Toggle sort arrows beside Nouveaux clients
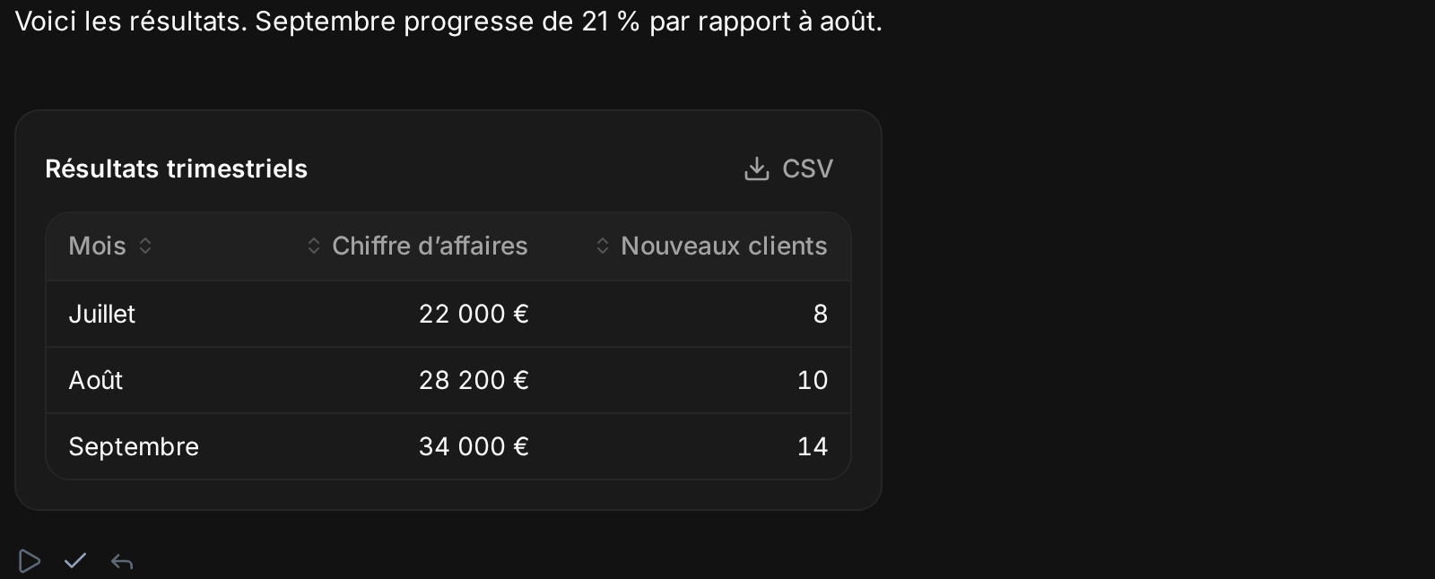Screen dimensions: 1435x579 (603, 246)
